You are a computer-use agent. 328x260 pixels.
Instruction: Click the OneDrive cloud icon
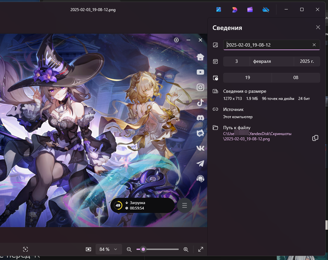click(x=266, y=9)
